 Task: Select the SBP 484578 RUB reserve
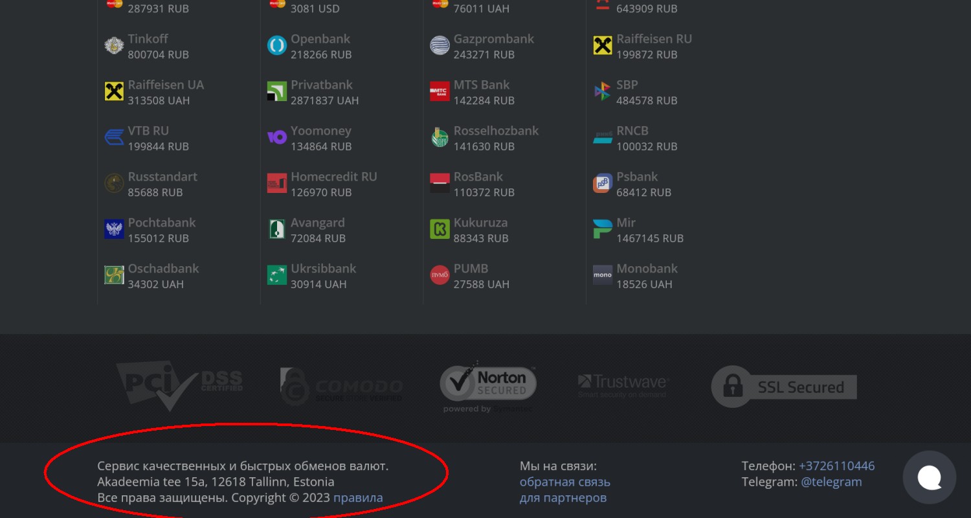647,100
